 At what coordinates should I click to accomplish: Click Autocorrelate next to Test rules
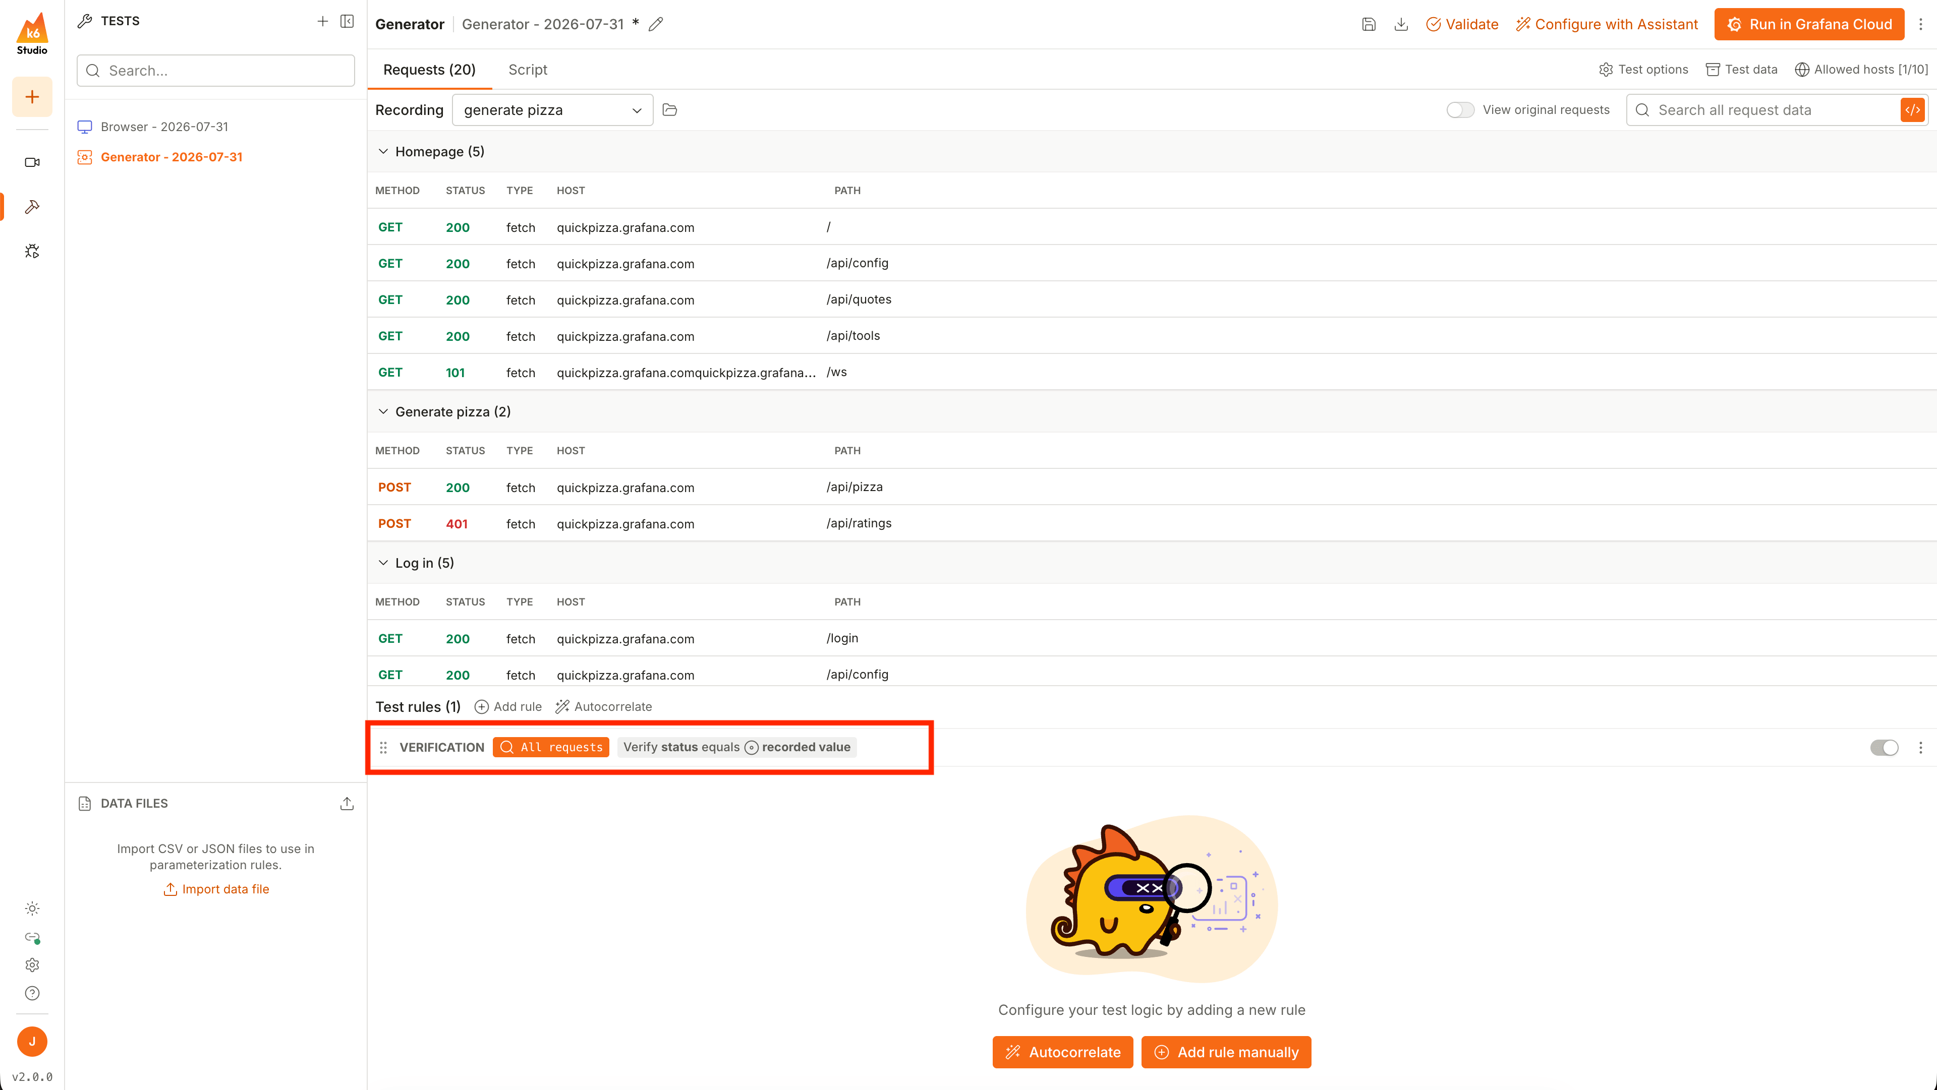(x=604, y=707)
